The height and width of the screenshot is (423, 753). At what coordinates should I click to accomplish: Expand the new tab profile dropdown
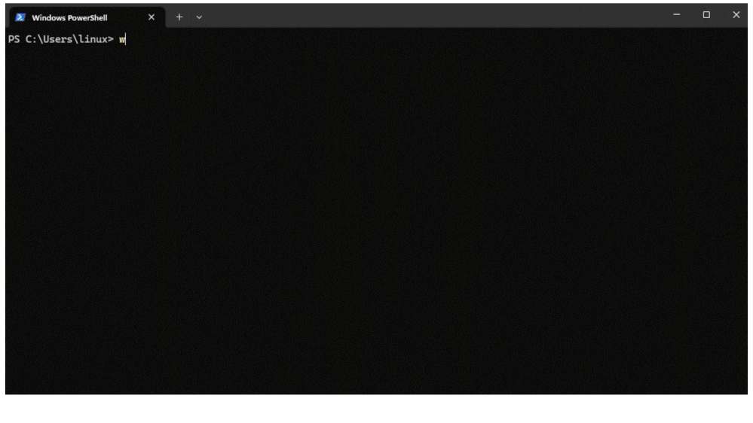point(199,17)
